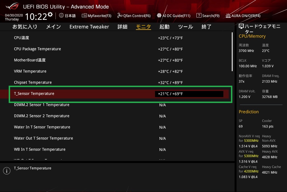Click the help text T_Sensor Temperature
The height and width of the screenshot is (192, 287).
[x=33, y=168]
